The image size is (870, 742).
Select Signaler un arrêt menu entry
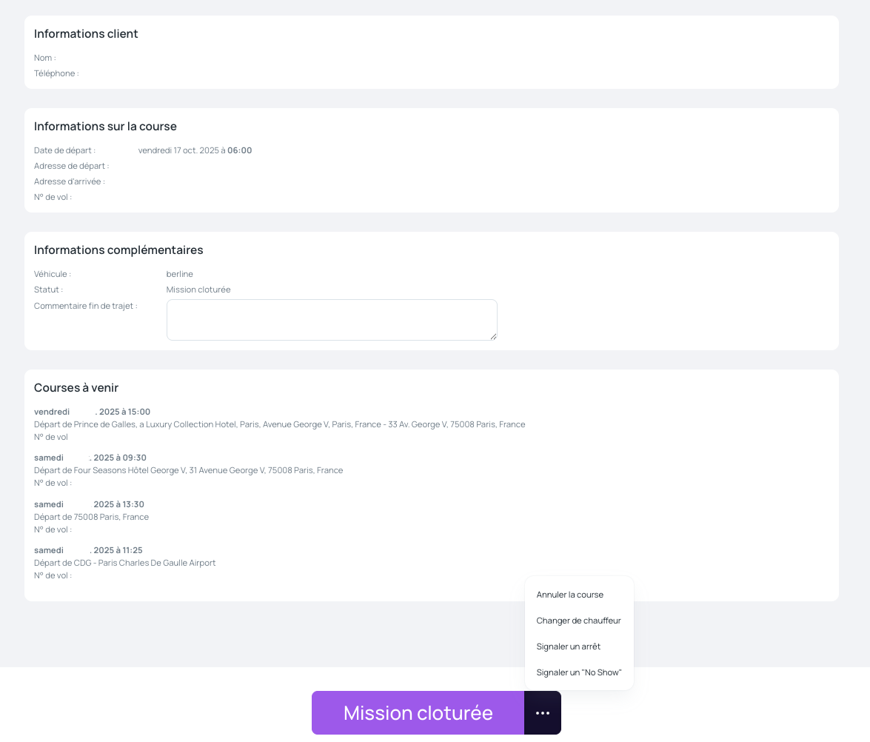[x=568, y=646]
